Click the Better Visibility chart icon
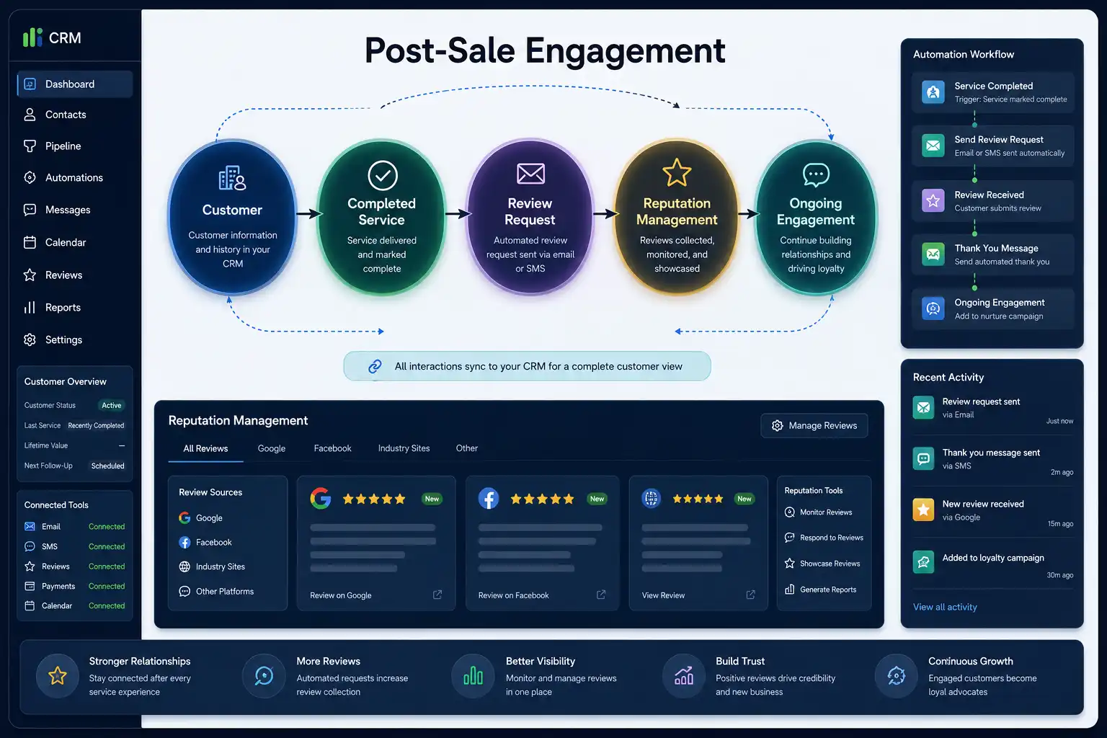The height and width of the screenshot is (738, 1107). click(474, 676)
